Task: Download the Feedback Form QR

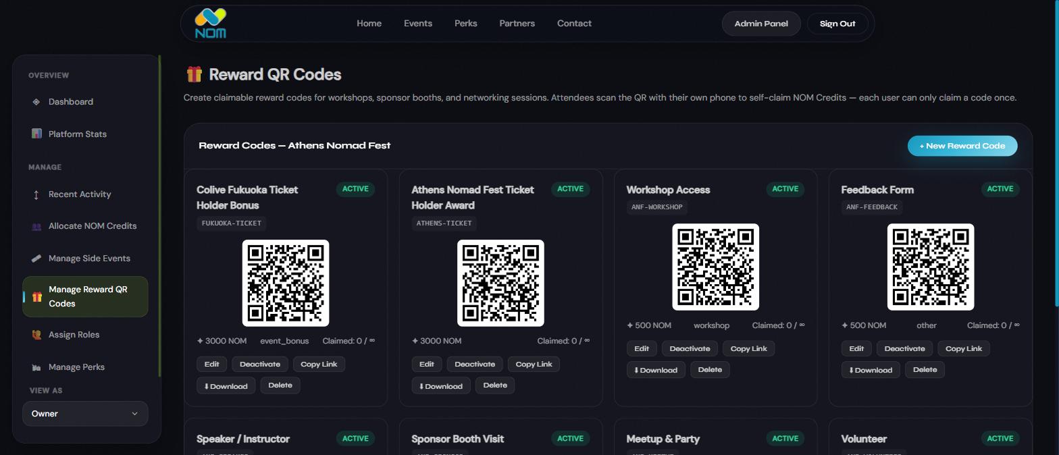Action: tap(871, 370)
